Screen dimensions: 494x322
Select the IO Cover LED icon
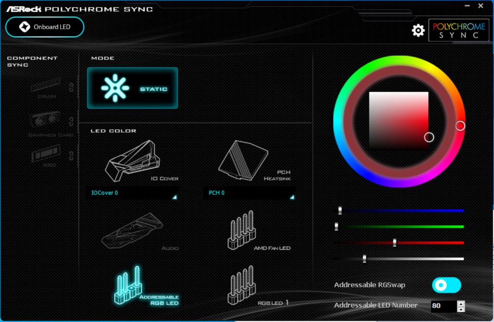[x=132, y=161]
